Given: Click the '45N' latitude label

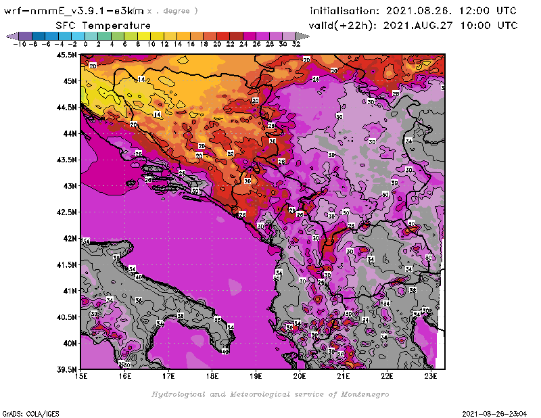Looking at the screenshot, I should coord(70,81).
